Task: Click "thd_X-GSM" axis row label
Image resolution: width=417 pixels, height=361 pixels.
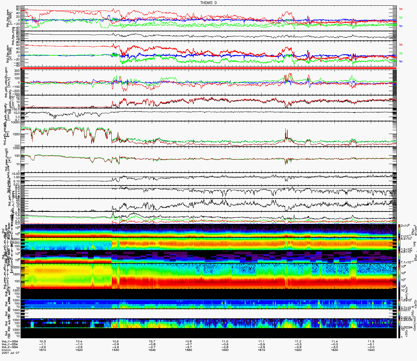Action: (9, 341)
